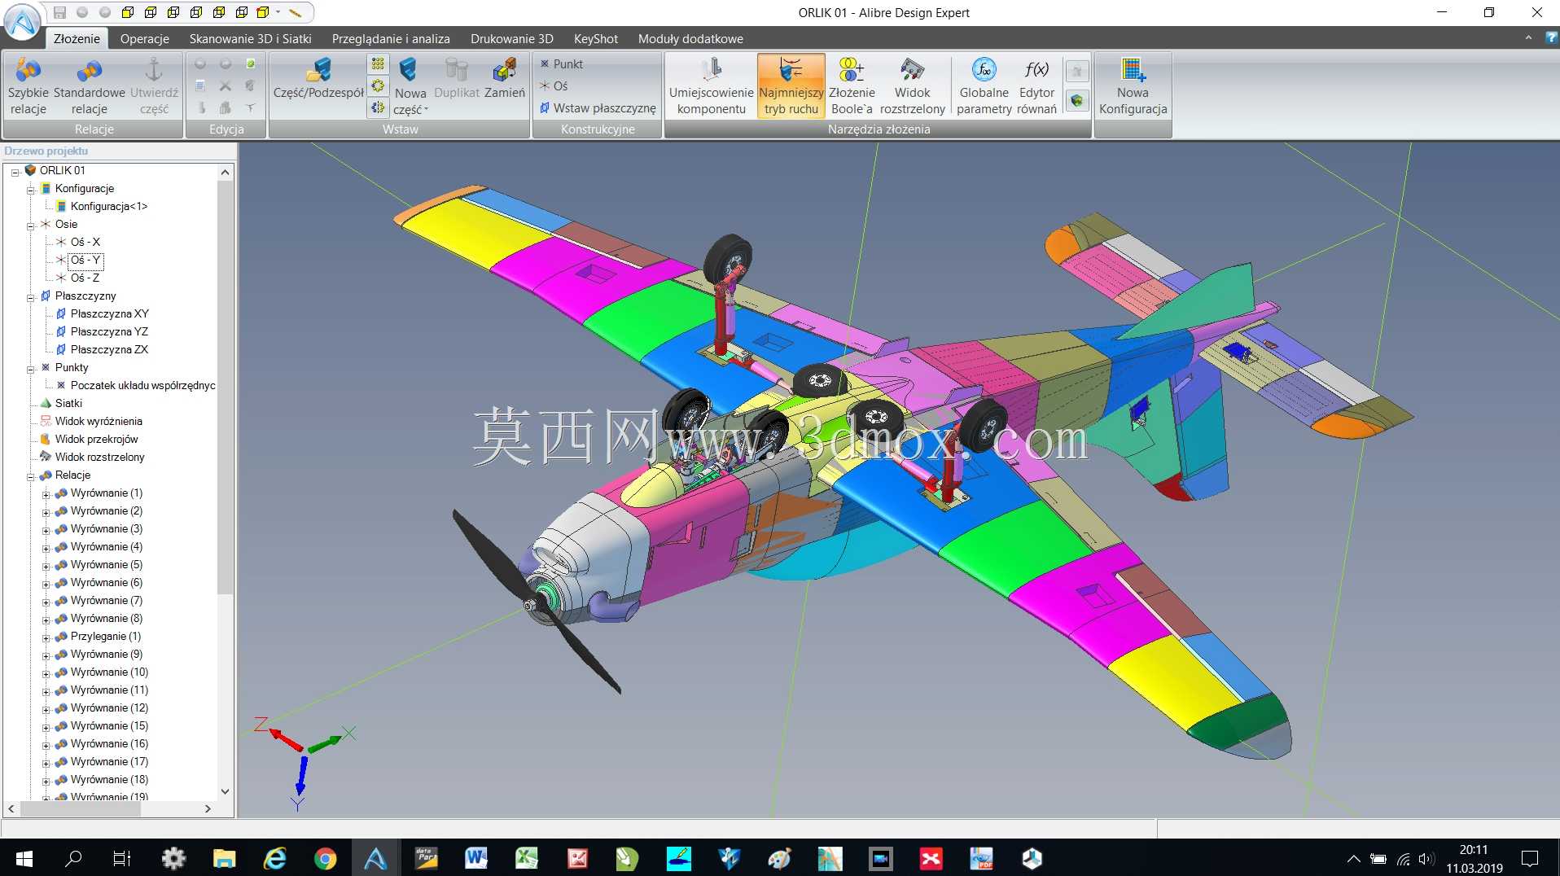
Task: Switch to the Złożenie ribbon tab
Action: [77, 38]
